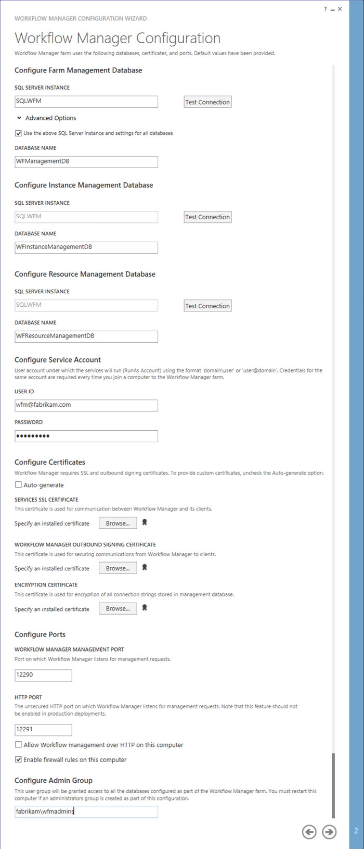Enable the Auto-generate certificates checkbox
Screen dimensions: 364x849
coord(18,485)
